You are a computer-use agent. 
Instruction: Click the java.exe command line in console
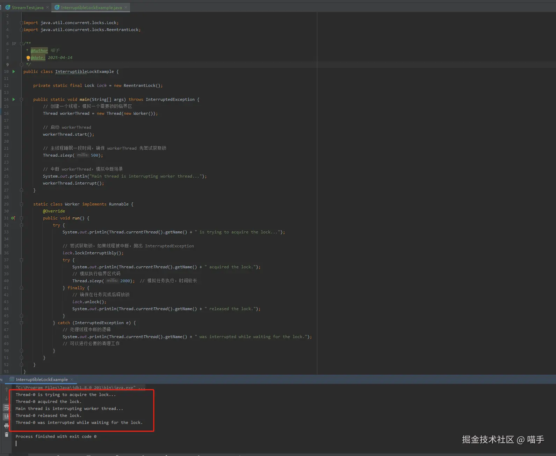click(80, 388)
